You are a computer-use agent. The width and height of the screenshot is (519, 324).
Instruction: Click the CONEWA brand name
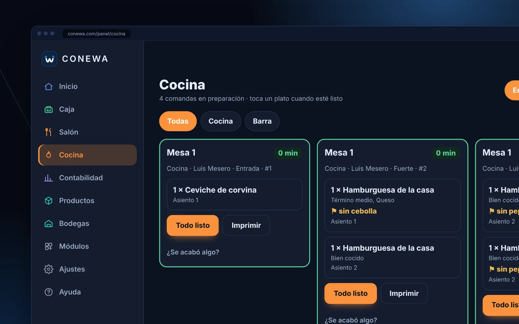click(x=85, y=59)
